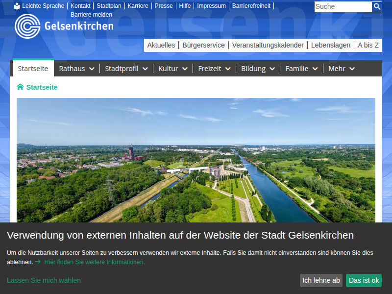Click the Leichte Sprache link
Image resolution: width=392 pixels, height=294 pixels.
coord(43,6)
